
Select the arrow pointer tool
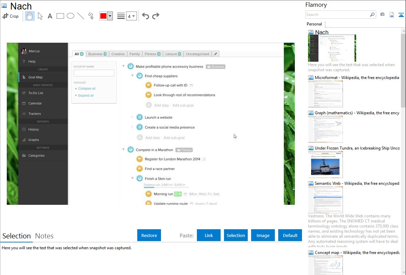40,16
